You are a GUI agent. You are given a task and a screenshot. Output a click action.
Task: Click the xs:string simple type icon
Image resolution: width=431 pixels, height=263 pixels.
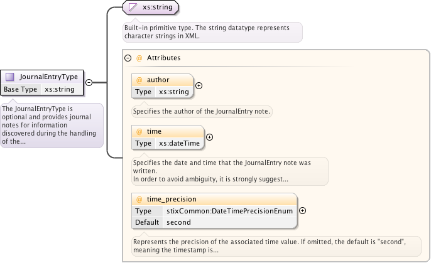click(132, 8)
